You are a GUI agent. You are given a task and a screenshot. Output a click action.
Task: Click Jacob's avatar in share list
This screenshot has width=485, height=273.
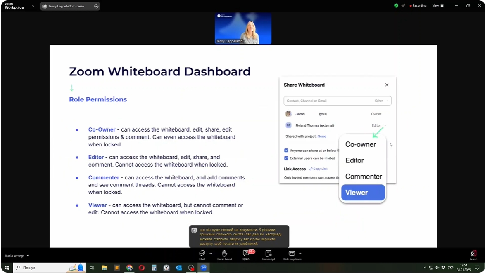pyautogui.click(x=288, y=114)
